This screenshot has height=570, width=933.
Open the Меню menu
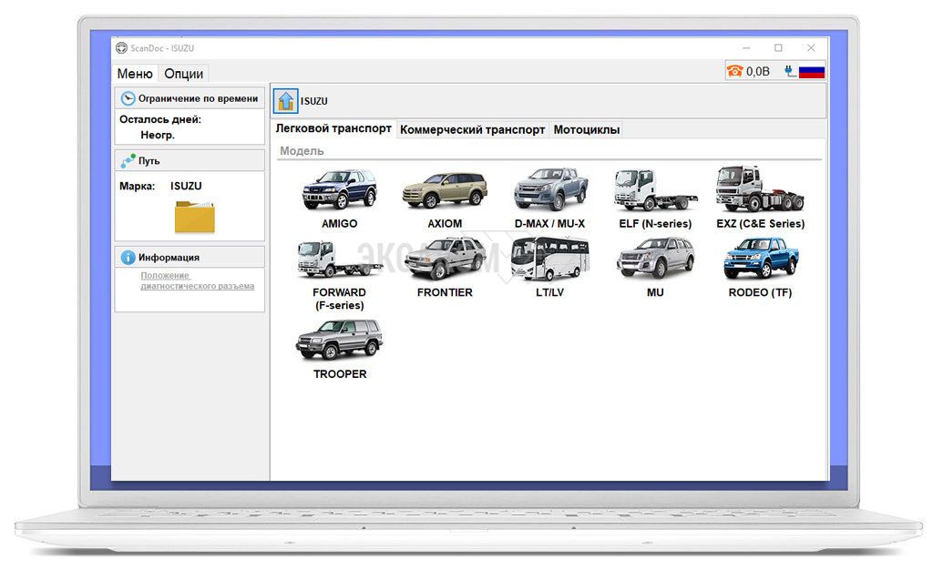(135, 74)
